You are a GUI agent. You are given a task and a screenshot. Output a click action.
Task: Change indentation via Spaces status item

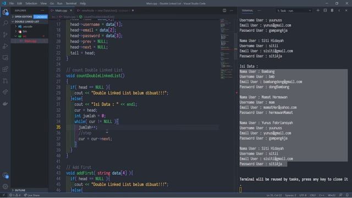[x=290, y=195]
